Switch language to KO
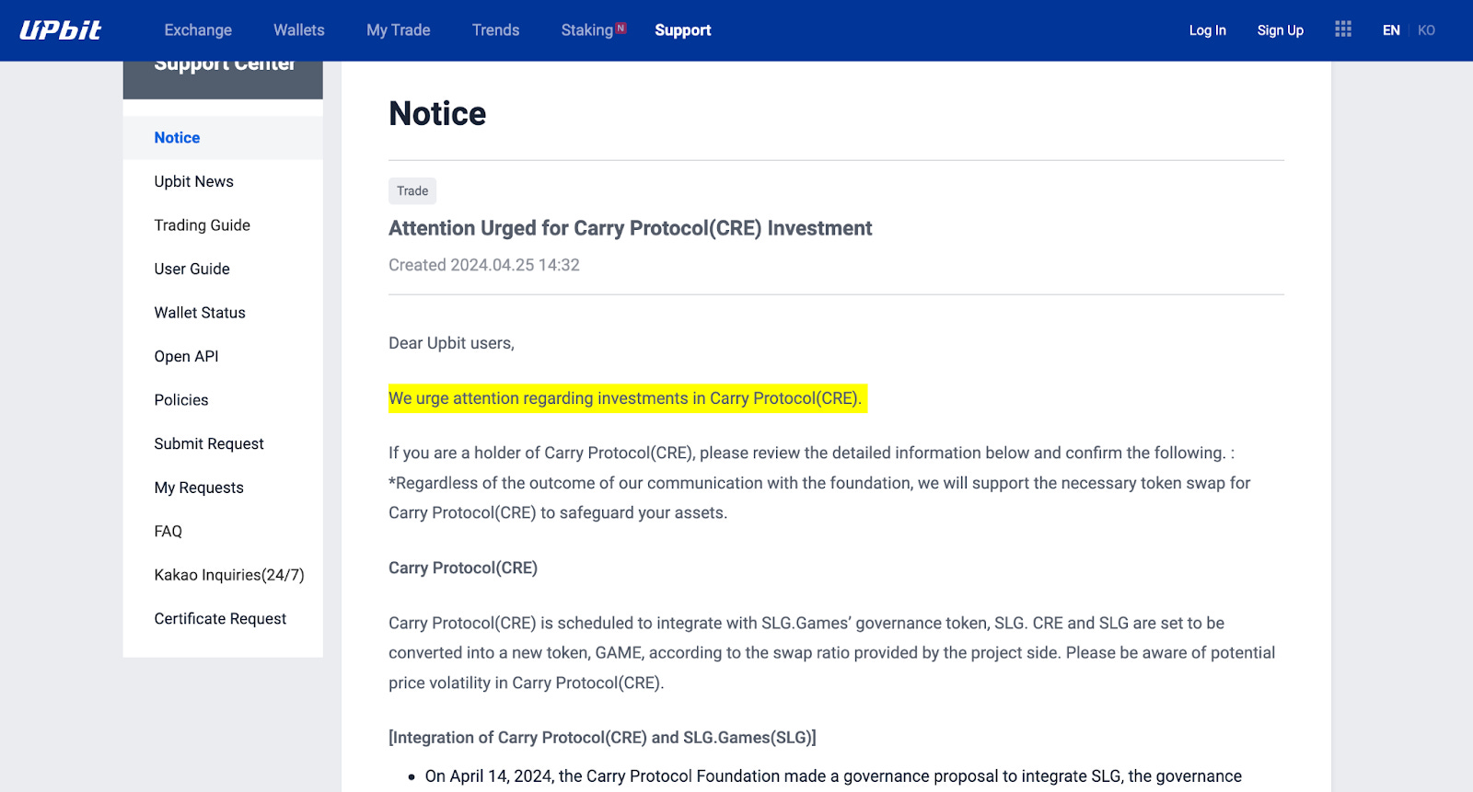Image resolution: width=1473 pixels, height=792 pixels. pyautogui.click(x=1426, y=30)
